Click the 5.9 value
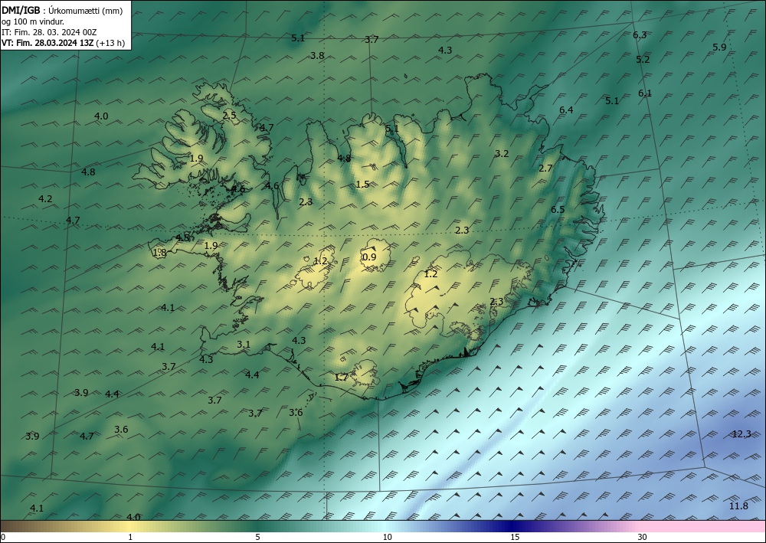766x543 pixels. pos(719,47)
